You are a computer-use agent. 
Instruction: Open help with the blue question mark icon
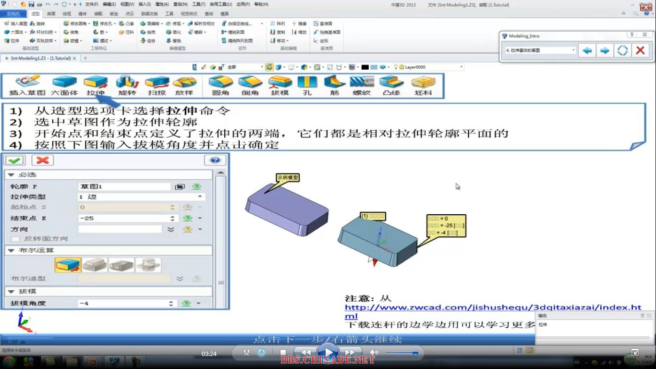point(215,160)
